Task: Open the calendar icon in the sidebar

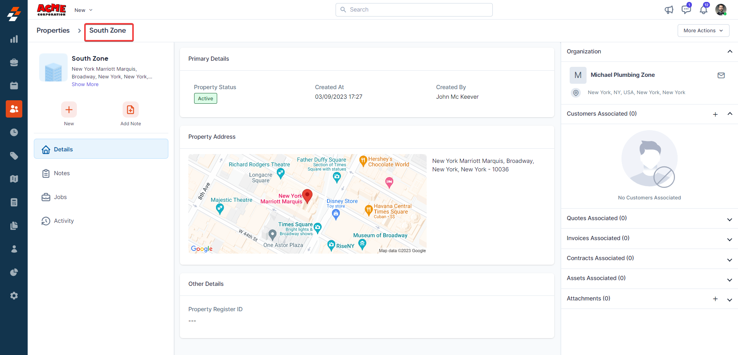Action: (14, 86)
